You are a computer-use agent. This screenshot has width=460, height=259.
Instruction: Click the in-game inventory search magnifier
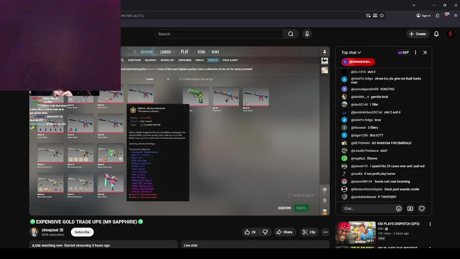(x=122, y=60)
